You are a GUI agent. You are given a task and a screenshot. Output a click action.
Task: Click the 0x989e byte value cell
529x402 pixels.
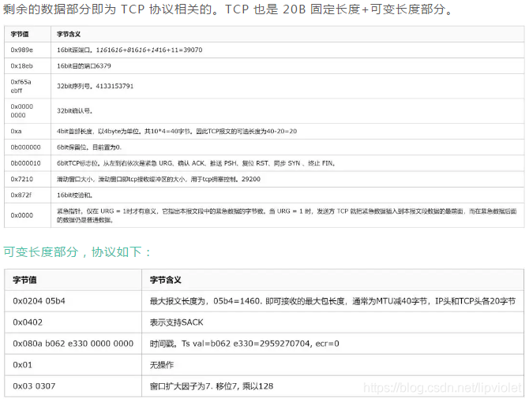(28, 50)
